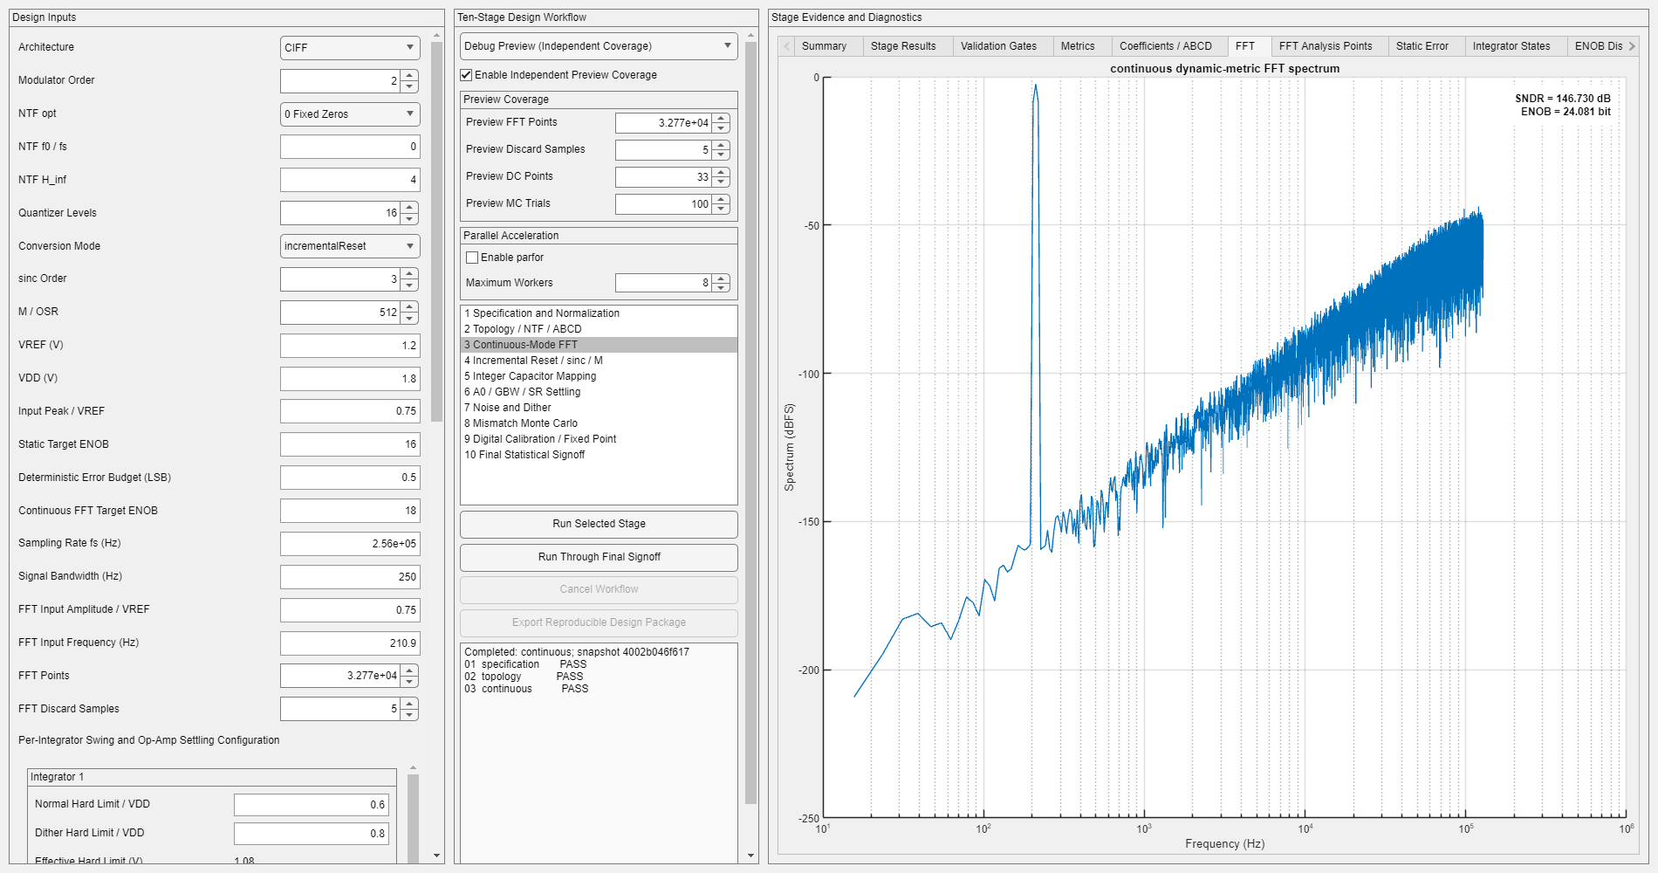
Task: Open the Debug Preview workflow dropdown
Action: click(x=599, y=46)
